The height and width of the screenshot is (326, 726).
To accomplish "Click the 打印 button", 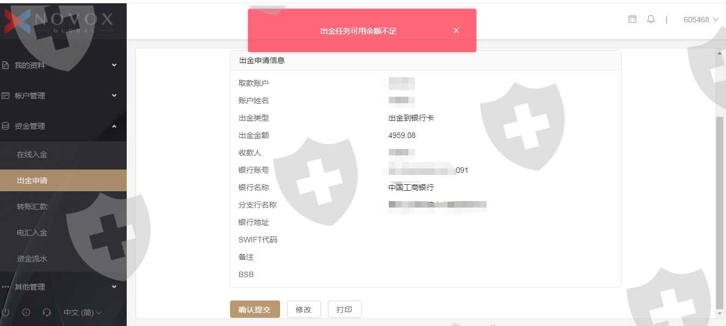I will coord(345,309).
